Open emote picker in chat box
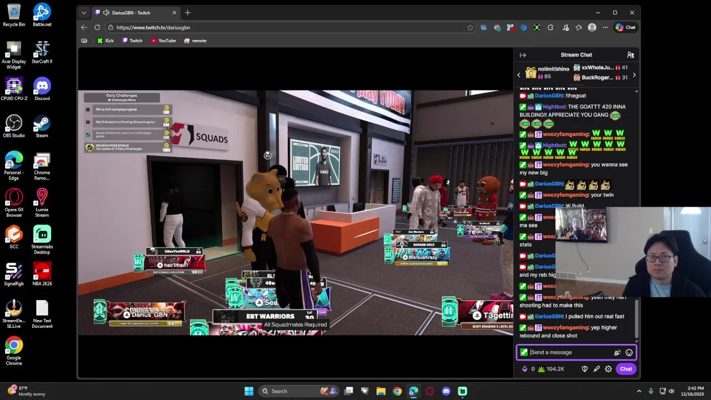The height and width of the screenshot is (400, 711). (629, 352)
